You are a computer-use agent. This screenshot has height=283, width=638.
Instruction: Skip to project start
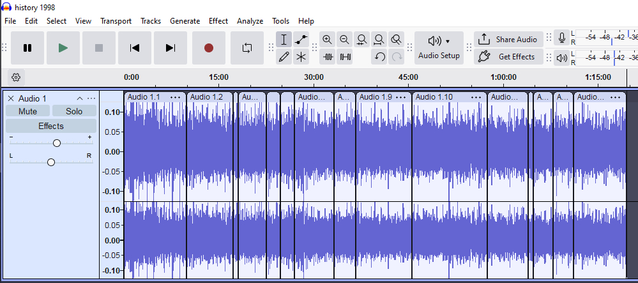[x=135, y=48]
